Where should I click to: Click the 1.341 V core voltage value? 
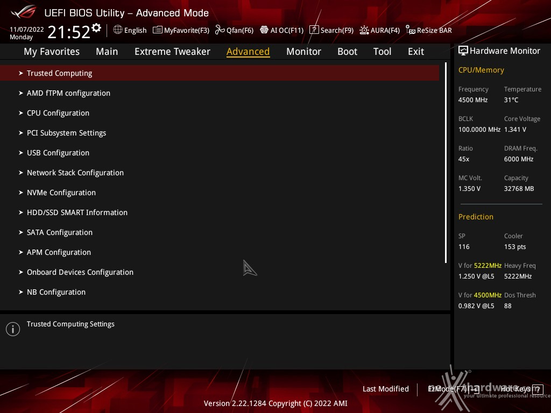[515, 130]
